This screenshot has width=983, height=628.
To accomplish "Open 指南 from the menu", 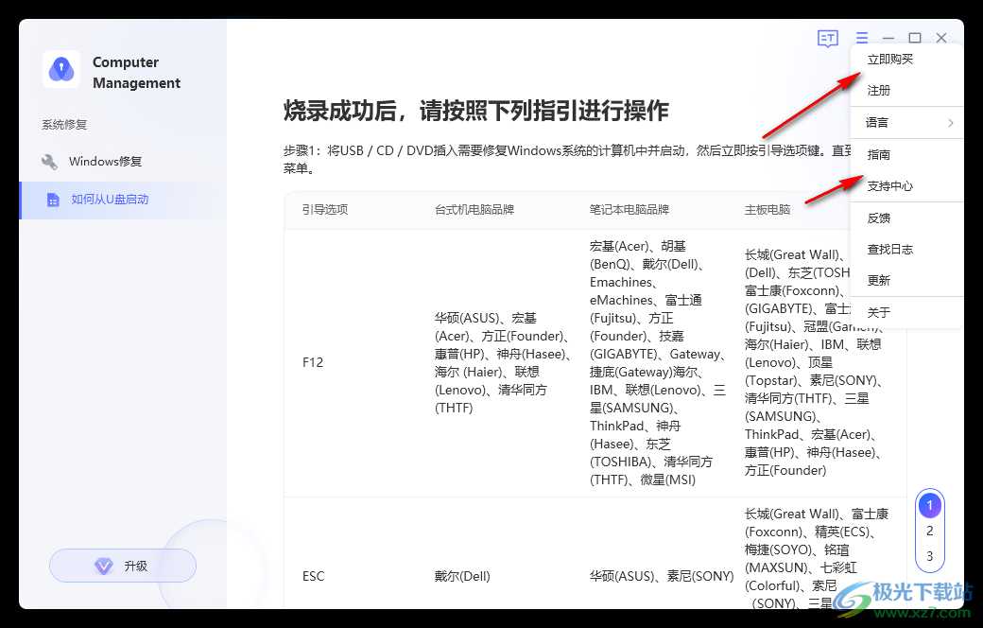I will coord(906,155).
